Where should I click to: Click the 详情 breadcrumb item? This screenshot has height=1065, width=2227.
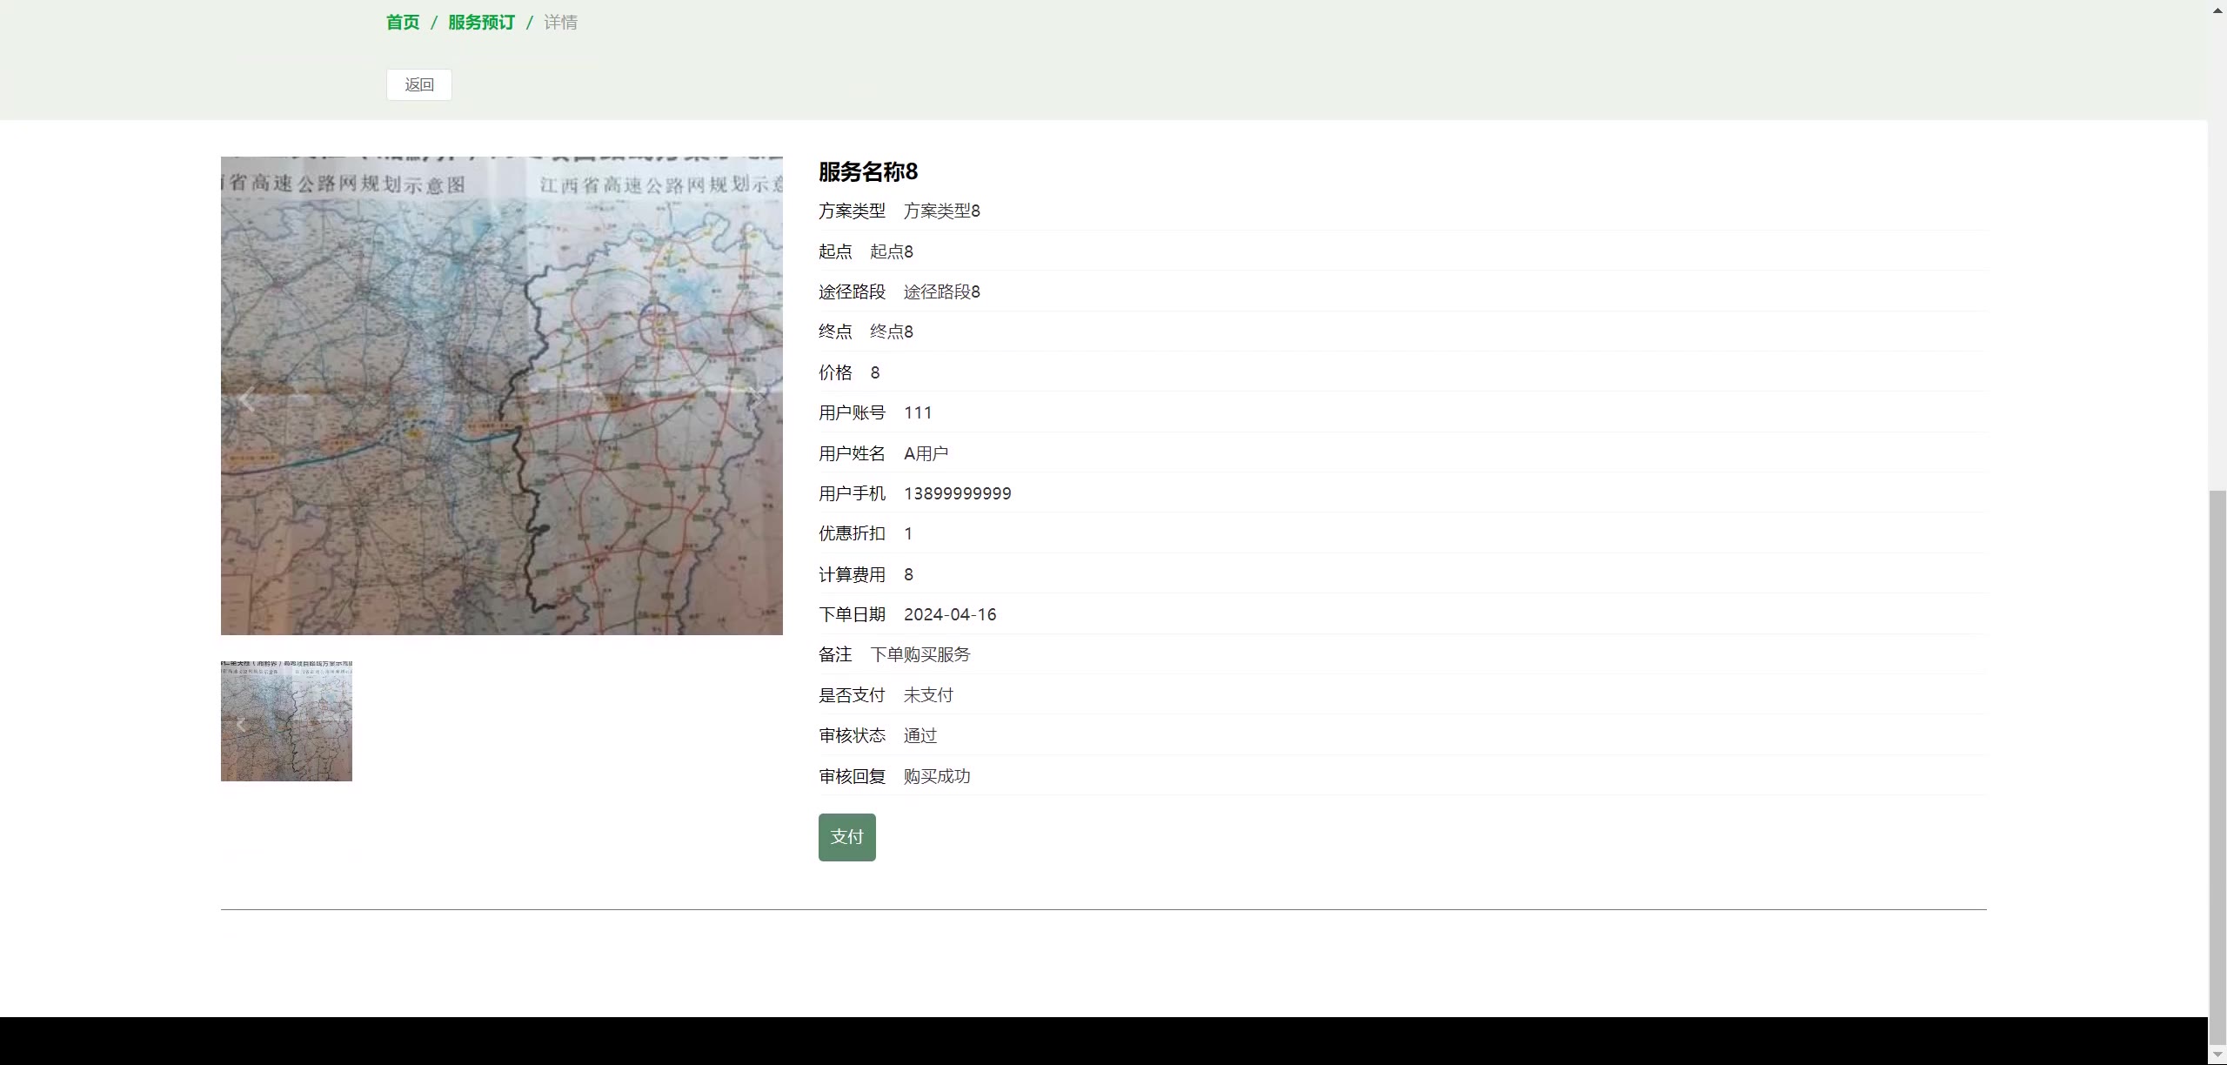pyautogui.click(x=560, y=23)
